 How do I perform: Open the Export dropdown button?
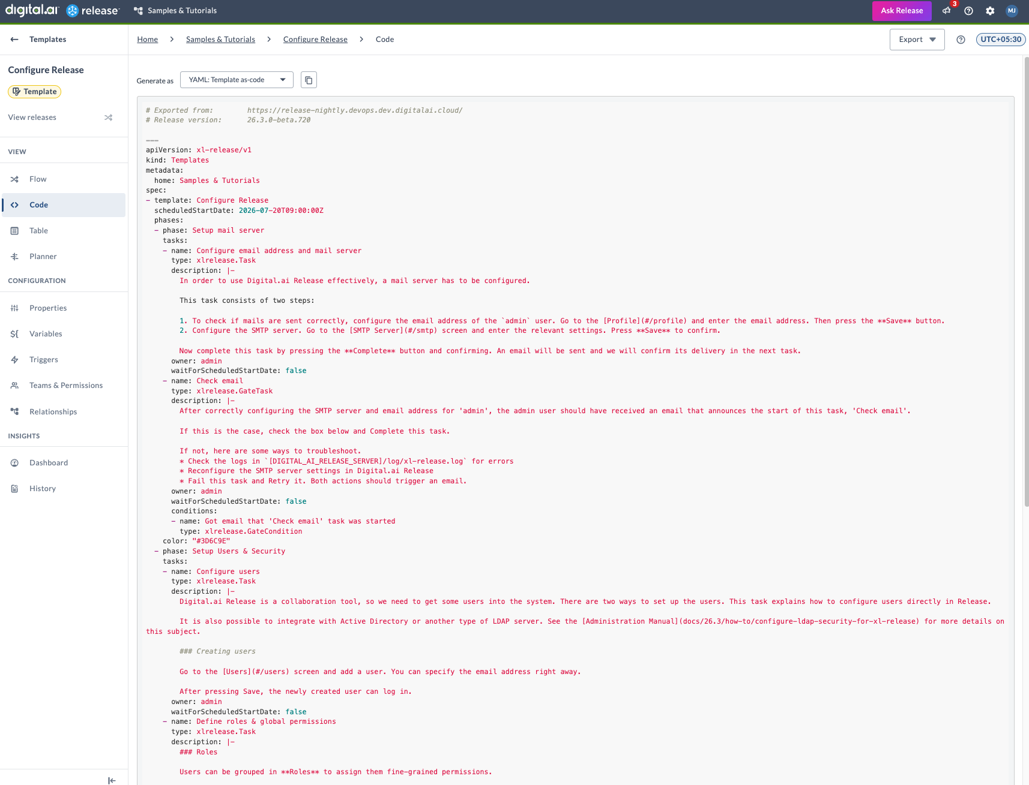(917, 40)
